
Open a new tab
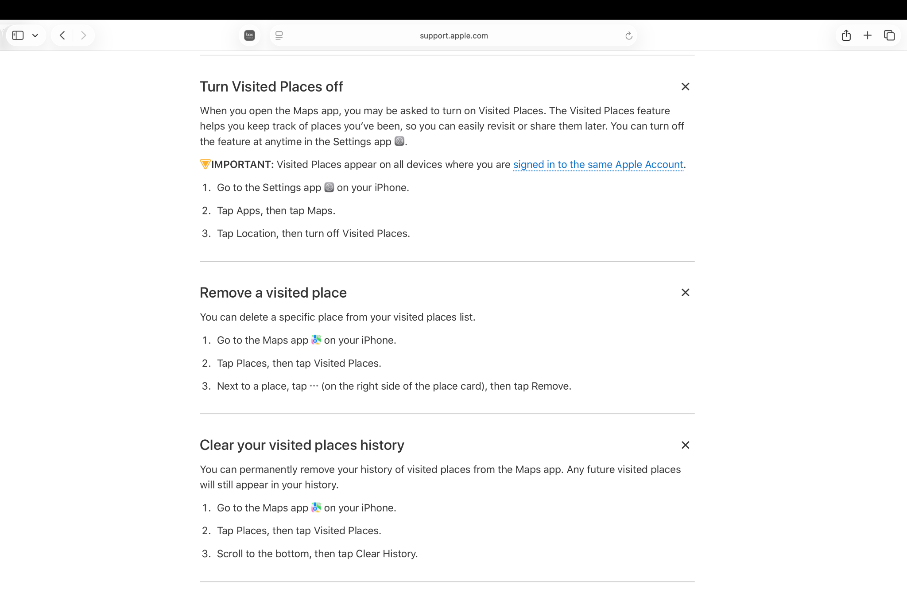(867, 35)
